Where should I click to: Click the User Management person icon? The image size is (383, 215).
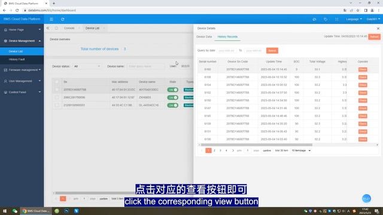pos(5,81)
